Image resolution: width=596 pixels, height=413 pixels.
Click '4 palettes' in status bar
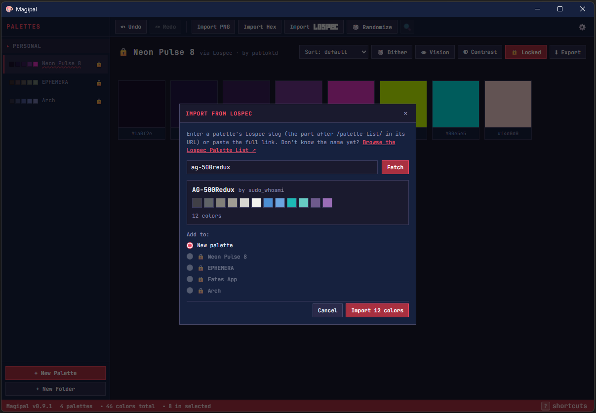tap(76, 406)
